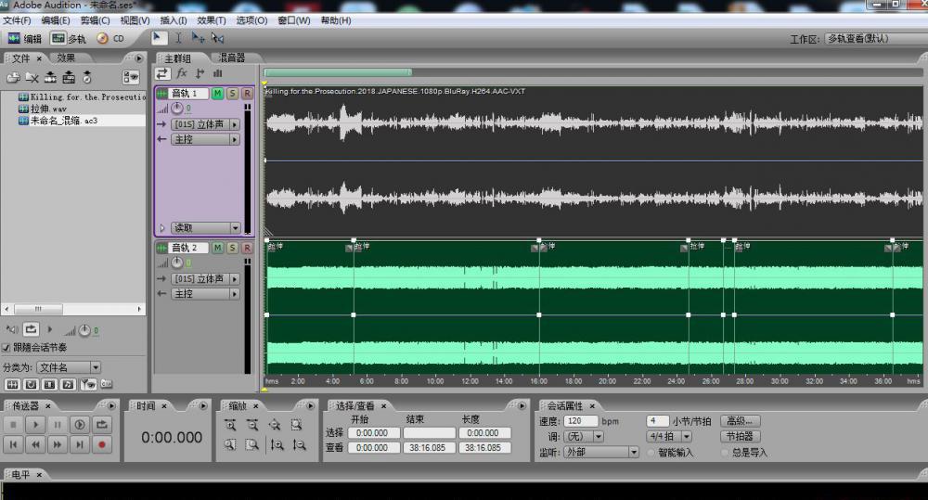This screenshot has height=500, width=928.
Task: Solo Track 2 with S button
Action: 233,248
